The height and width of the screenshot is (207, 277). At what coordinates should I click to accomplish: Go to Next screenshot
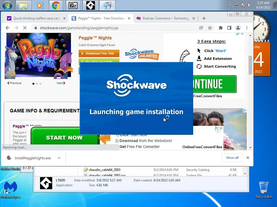point(61,83)
